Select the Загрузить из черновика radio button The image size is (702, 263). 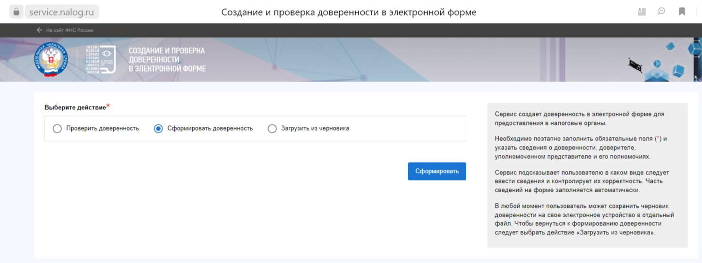coord(272,128)
